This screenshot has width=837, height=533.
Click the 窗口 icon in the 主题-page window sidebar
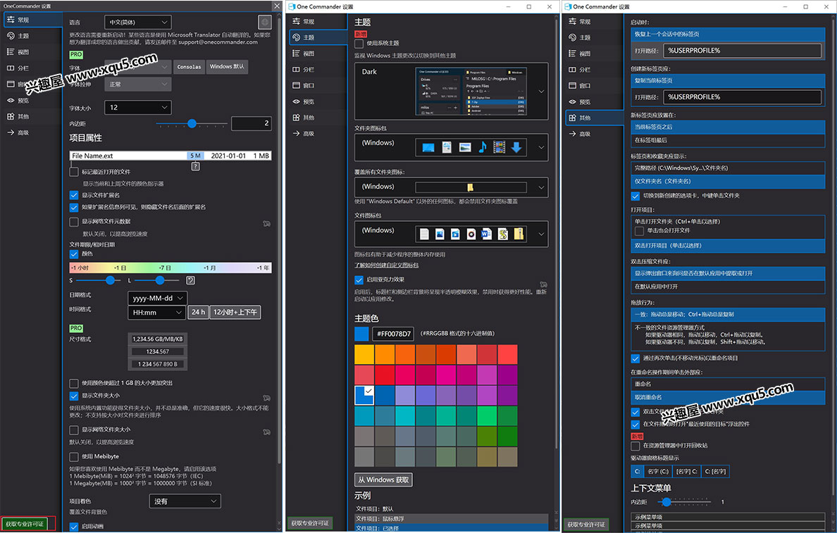[296, 85]
